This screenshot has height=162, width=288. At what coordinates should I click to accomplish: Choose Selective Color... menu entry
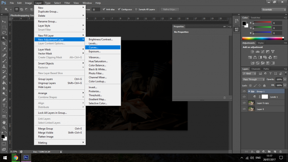pyautogui.click(x=103, y=103)
